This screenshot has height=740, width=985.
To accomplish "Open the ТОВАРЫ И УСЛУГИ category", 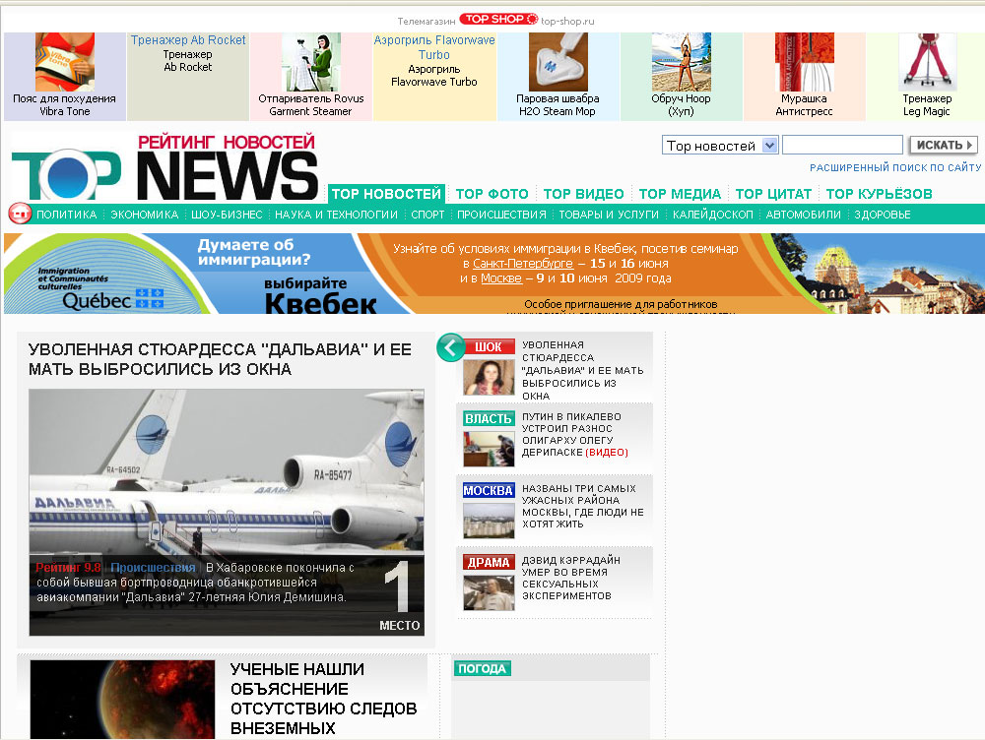I will pos(609,215).
